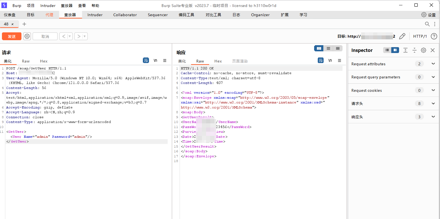440x219 pixels.
Task: Open previous history dropdown arrow
Action: [70, 36]
